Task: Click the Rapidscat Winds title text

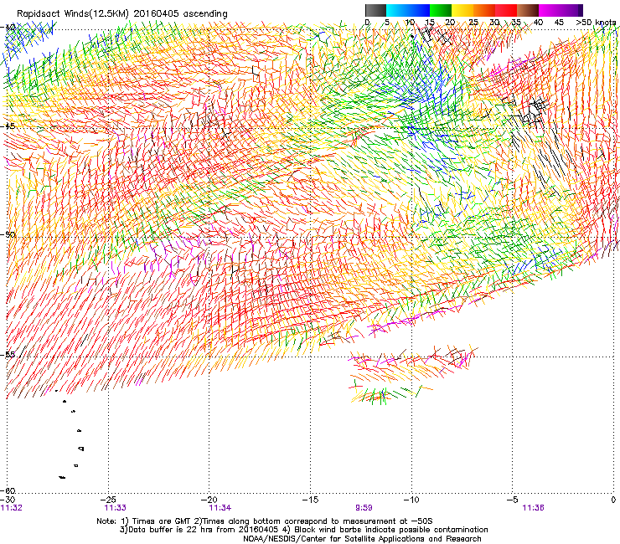Action: 121,14
